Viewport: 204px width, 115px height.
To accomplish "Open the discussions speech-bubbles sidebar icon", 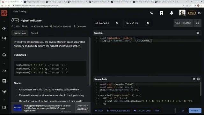I will tap(4, 91).
